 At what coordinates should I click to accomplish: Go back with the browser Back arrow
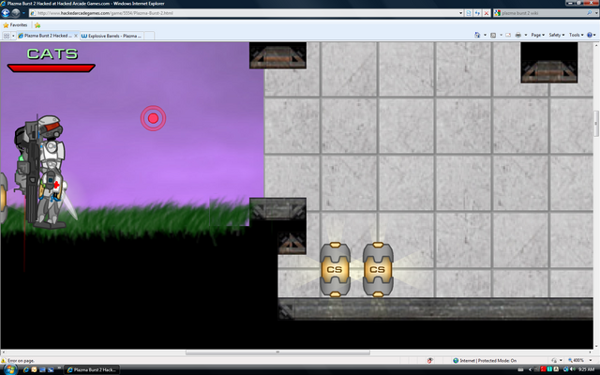(x=6, y=13)
